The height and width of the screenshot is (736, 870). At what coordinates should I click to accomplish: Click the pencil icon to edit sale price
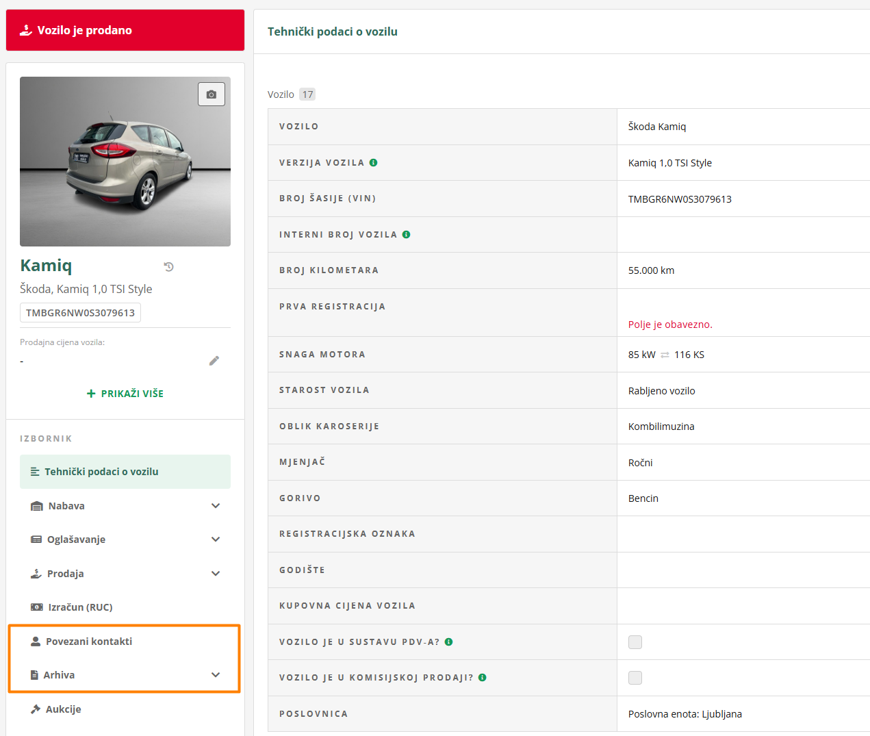[x=214, y=361]
